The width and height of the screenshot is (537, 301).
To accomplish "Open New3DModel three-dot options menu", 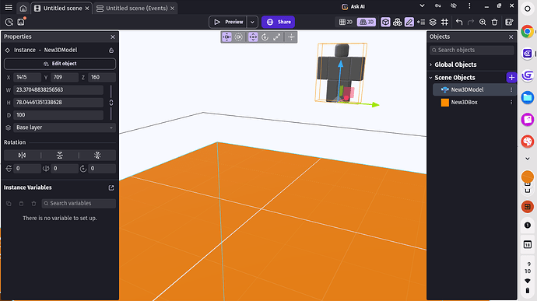I will click(511, 89).
